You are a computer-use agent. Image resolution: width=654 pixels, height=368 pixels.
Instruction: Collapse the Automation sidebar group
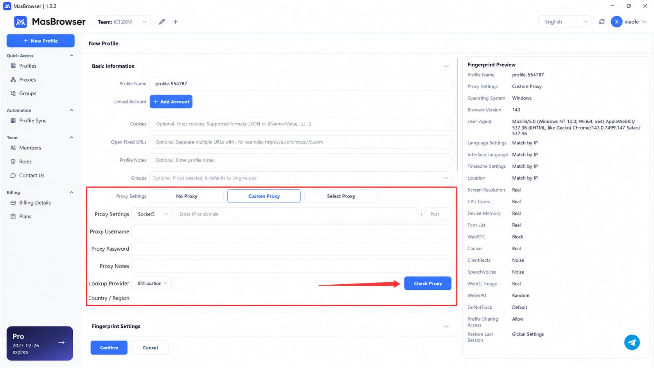click(x=71, y=110)
